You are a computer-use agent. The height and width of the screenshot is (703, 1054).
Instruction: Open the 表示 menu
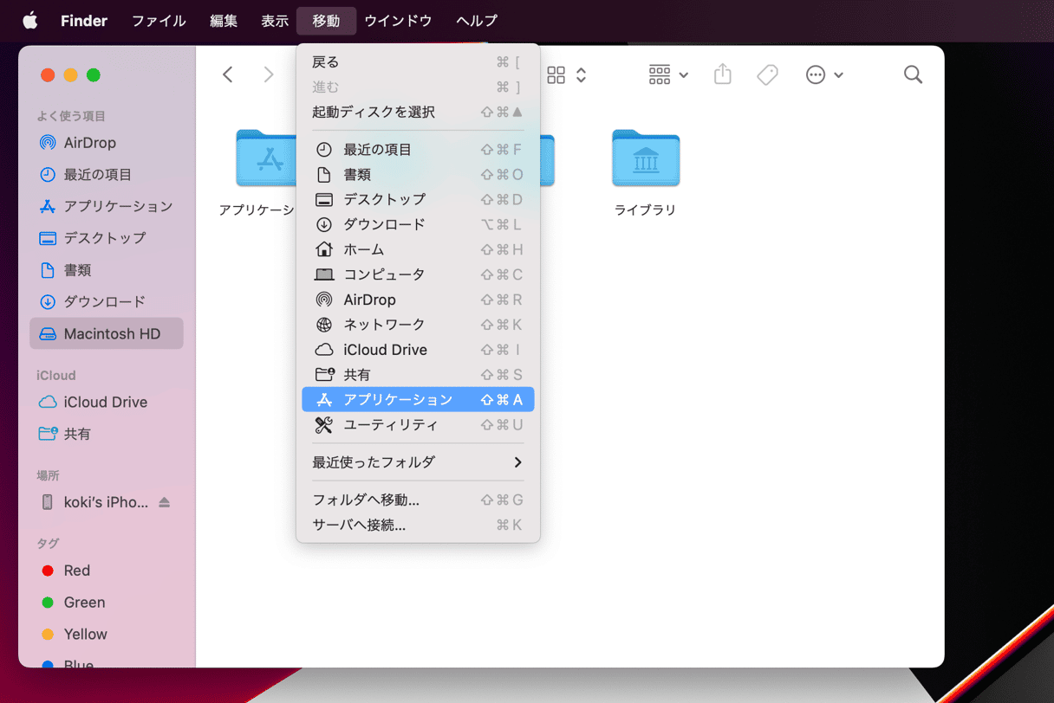point(275,20)
